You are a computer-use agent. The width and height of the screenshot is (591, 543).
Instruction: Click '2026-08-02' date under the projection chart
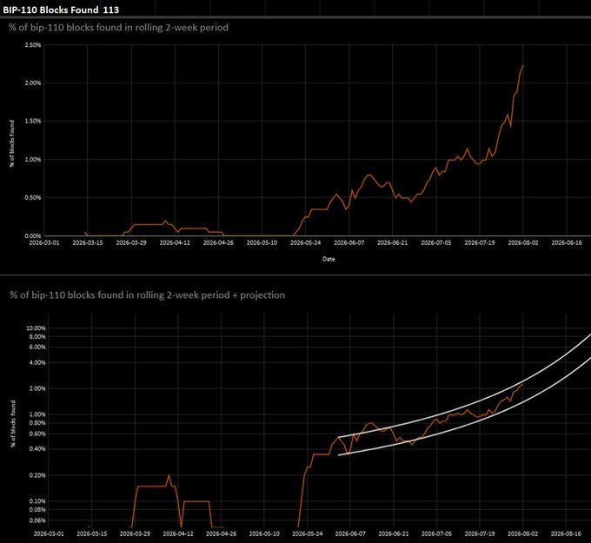[523, 533]
